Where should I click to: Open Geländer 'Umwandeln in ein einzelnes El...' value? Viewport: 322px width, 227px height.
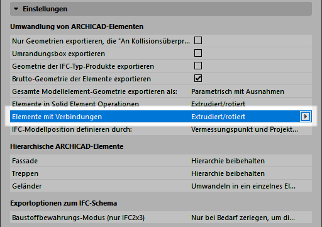243,186
